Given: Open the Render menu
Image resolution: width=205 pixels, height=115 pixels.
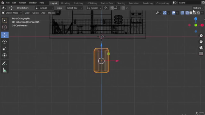Looking at the screenshot, I should coord(22,3).
